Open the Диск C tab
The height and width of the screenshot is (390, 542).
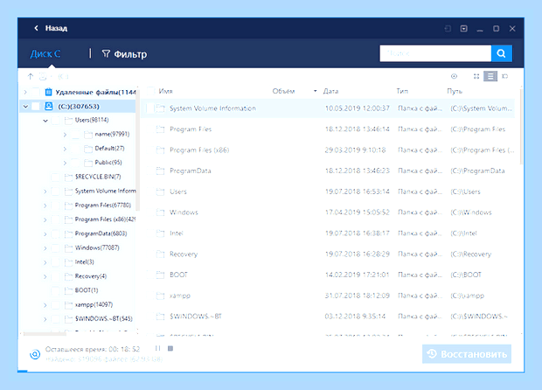pos(45,54)
